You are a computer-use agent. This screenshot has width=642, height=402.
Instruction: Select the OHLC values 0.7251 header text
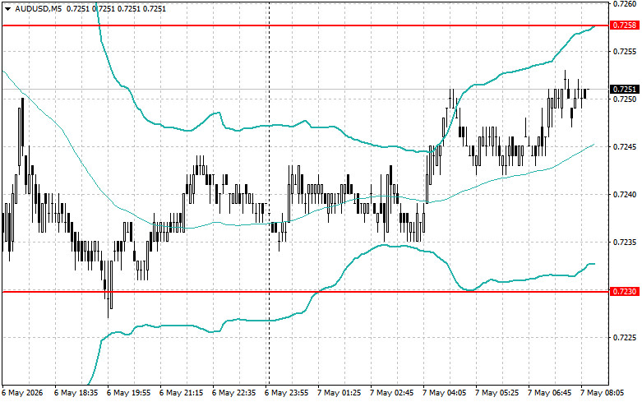(116, 8)
